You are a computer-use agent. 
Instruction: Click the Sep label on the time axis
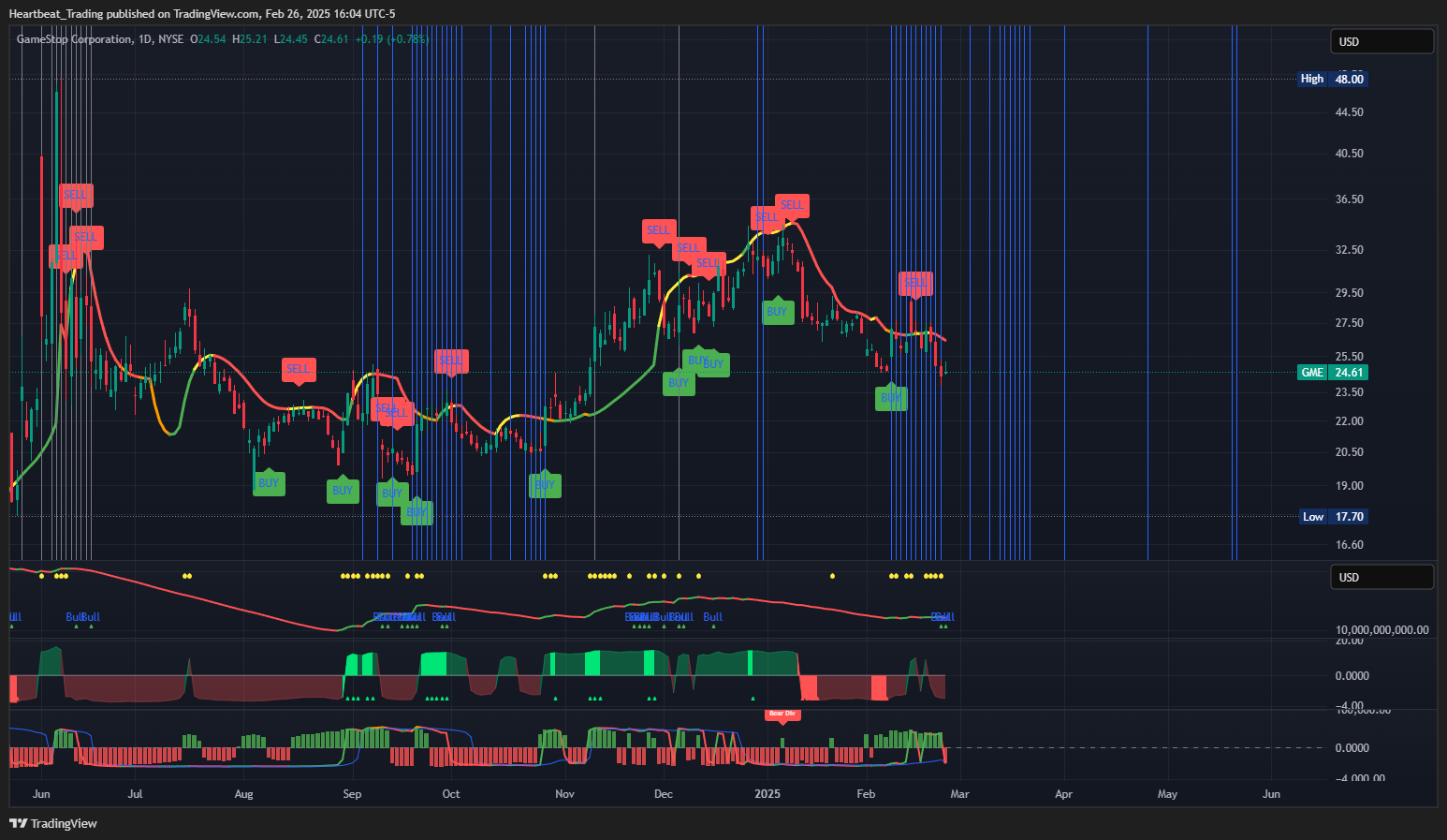[352, 794]
